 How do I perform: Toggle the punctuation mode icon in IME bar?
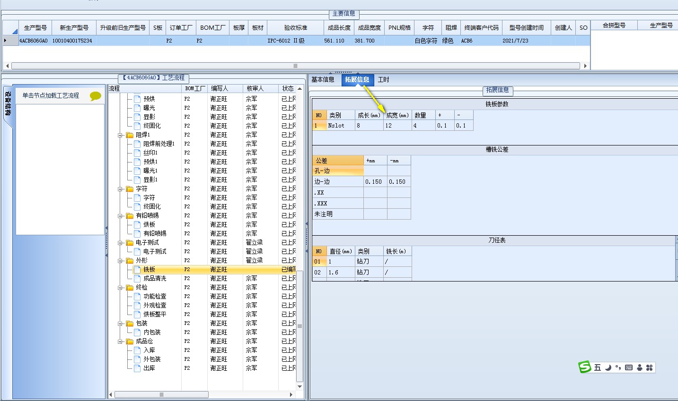[618, 367]
